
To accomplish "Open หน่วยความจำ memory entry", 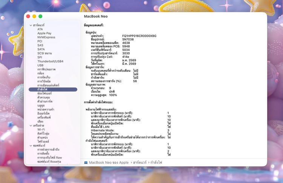I will pyautogui.click(x=46, y=109).
